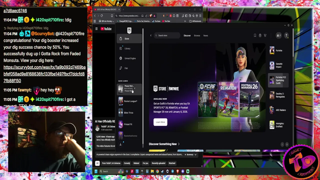The height and width of the screenshot is (180, 320).
Task: Open Discover Something New chevron link
Action: 164,144
